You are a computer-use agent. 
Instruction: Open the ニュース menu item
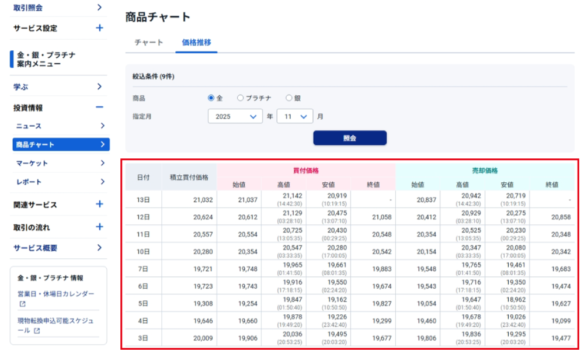click(x=60, y=126)
